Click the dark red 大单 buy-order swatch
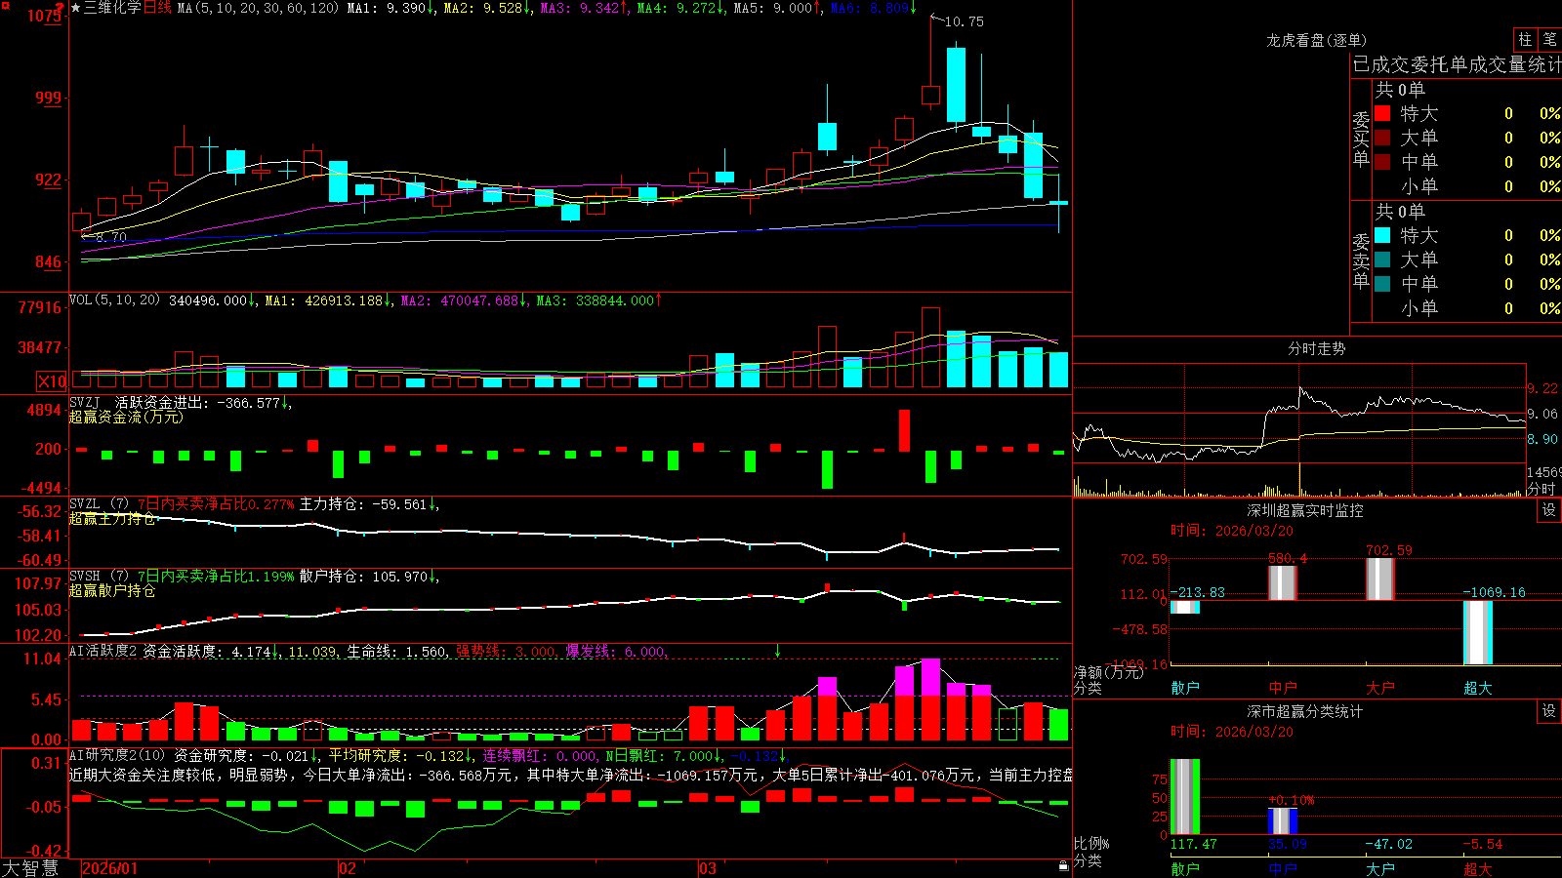Screen dimensions: 1562x878 (1382, 138)
